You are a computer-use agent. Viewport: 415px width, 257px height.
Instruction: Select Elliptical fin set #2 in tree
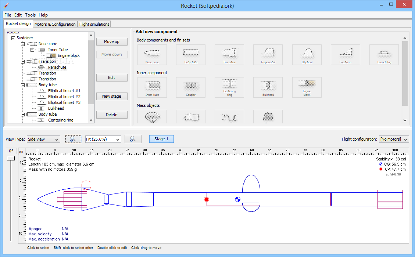64,97
